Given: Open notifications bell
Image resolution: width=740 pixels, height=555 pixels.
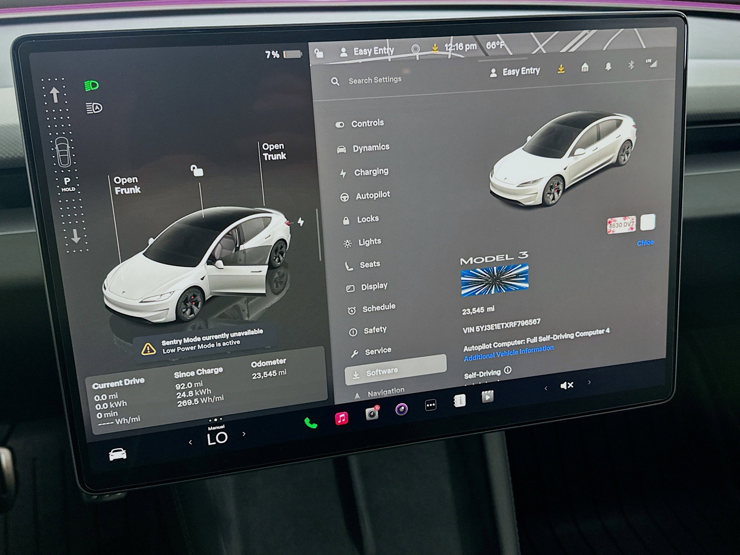Looking at the screenshot, I should click(x=608, y=66).
